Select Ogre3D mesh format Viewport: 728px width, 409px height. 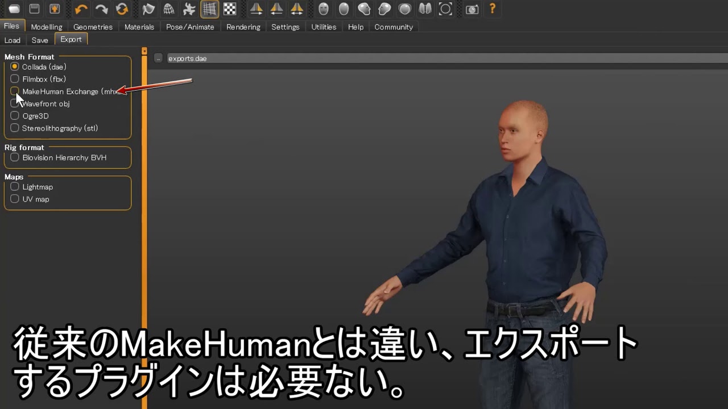[30, 116]
